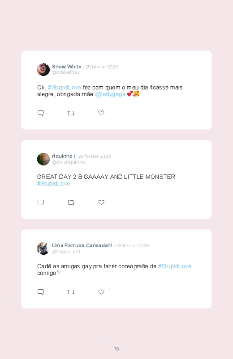Reply to riquinho's tweet

pos(41,203)
